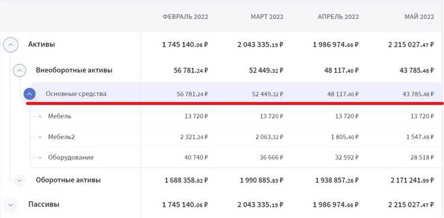Click Мебель April value 13 720

click(x=347, y=116)
